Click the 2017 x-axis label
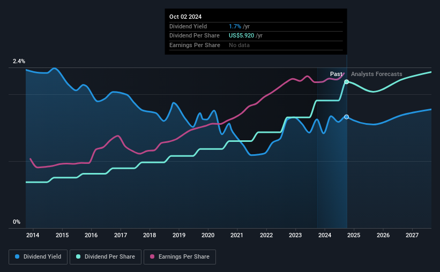This screenshot has height=272, width=440. (121, 235)
